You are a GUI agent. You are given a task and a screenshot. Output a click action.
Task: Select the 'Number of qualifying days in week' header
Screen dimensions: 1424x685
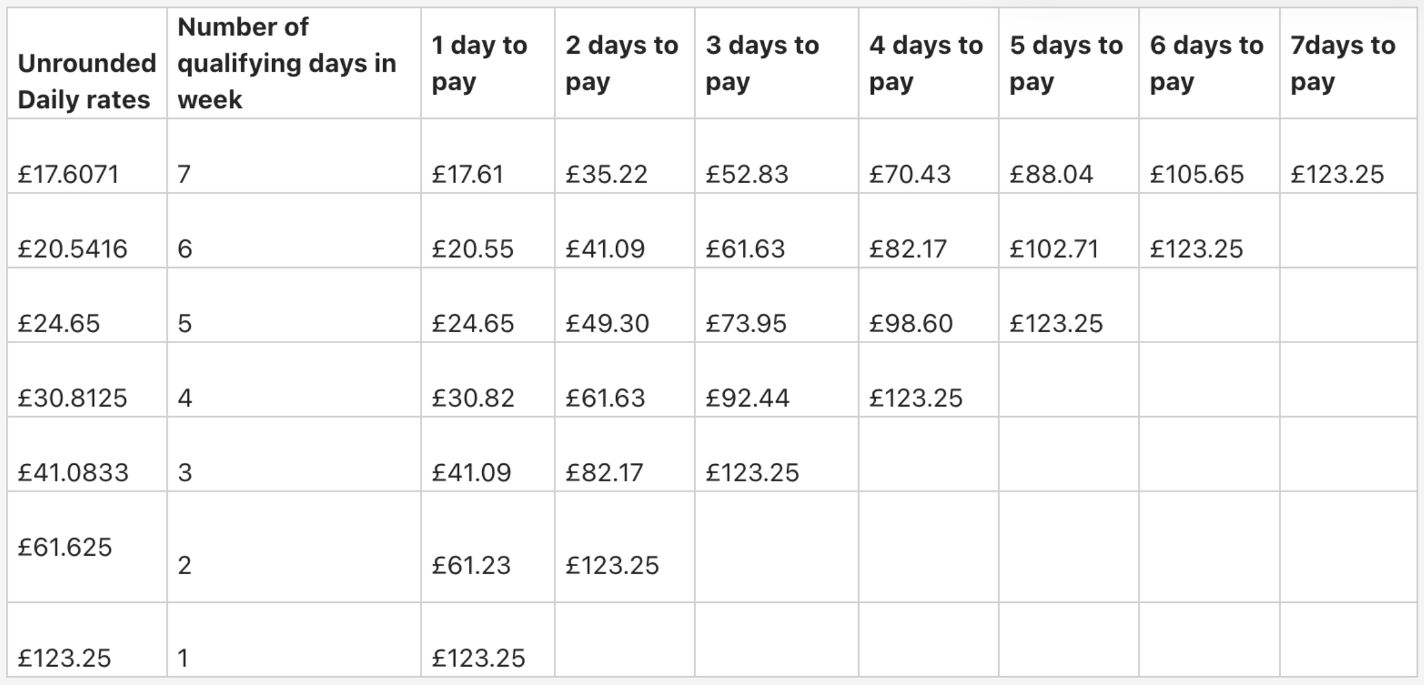(294, 63)
